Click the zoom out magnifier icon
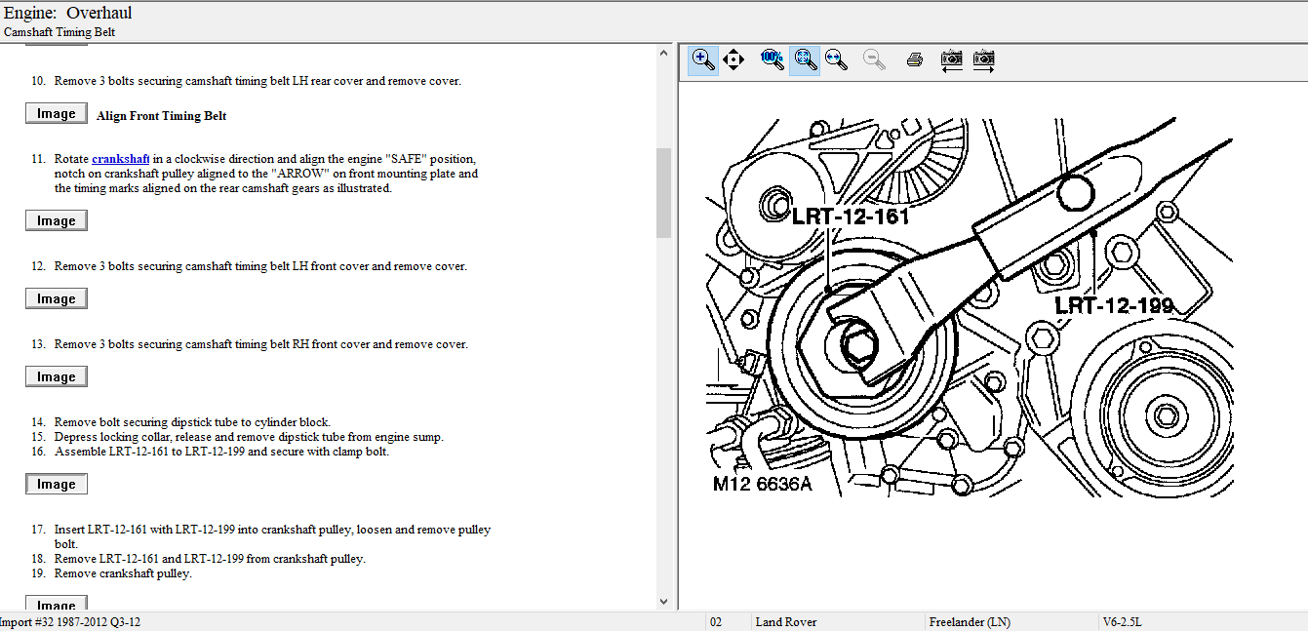Image resolution: width=1308 pixels, height=631 pixels. 875,59
